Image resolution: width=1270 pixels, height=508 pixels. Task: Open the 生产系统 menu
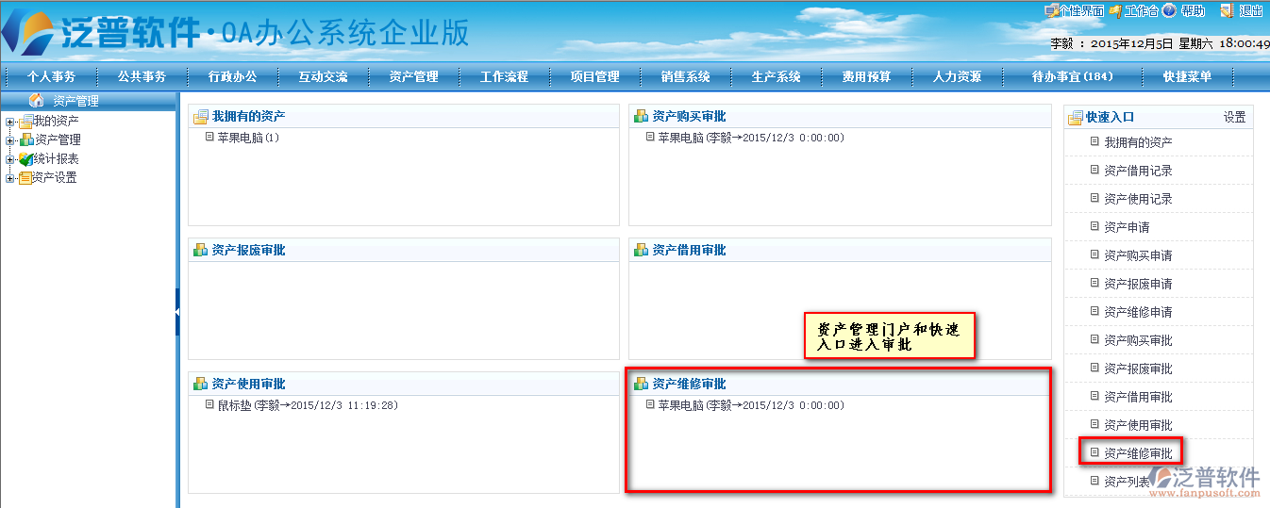pos(776,76)
